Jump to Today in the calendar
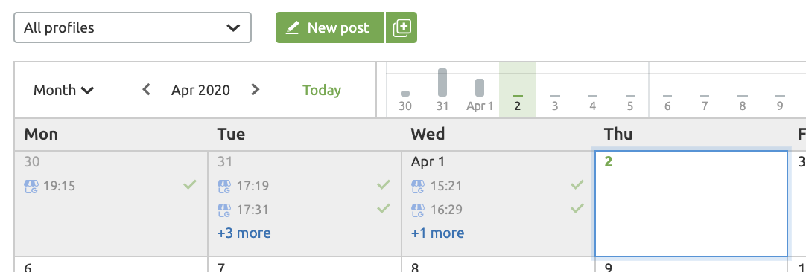The width and height of the screenshot is (806, 272). pos(322,91)
